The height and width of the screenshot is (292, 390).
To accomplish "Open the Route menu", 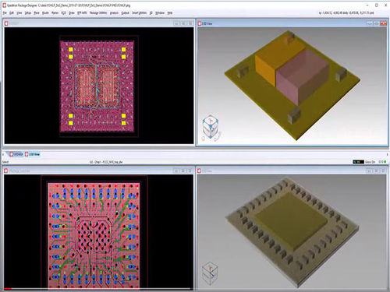I will coord(45,12).
